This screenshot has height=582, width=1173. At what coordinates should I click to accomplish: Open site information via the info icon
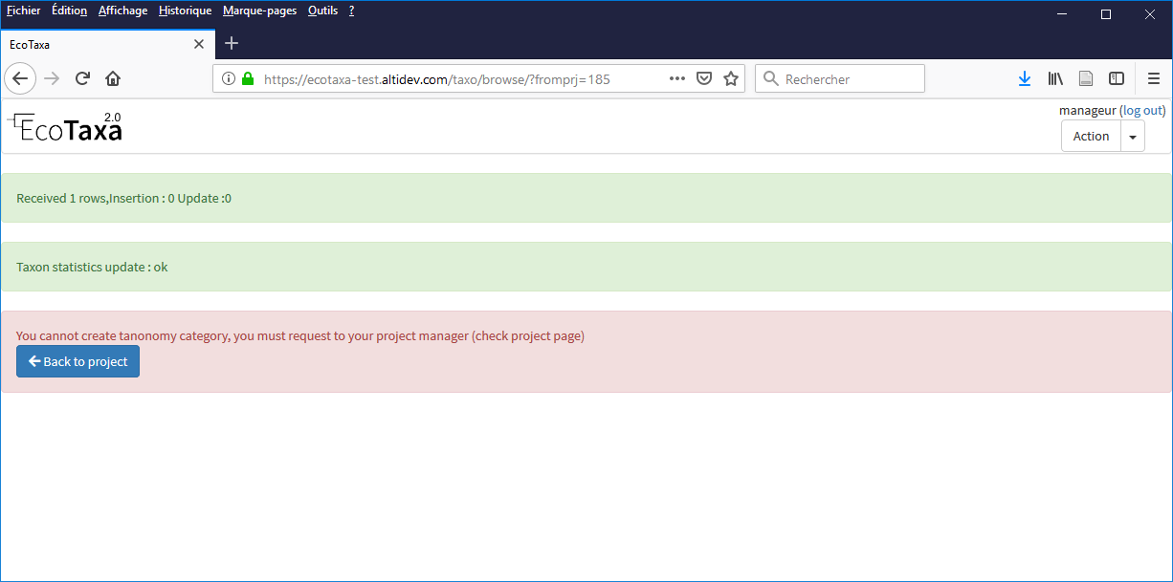tap(229, 79)
